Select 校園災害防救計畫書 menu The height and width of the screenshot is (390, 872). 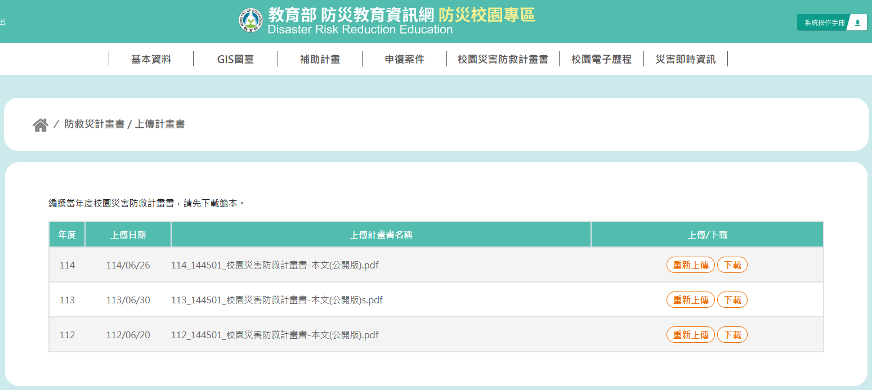[x=503, y=59]
